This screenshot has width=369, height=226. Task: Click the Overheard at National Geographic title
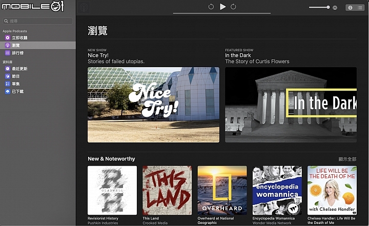[x=216, y=220]
